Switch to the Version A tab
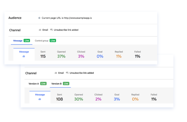 (38, 84)
